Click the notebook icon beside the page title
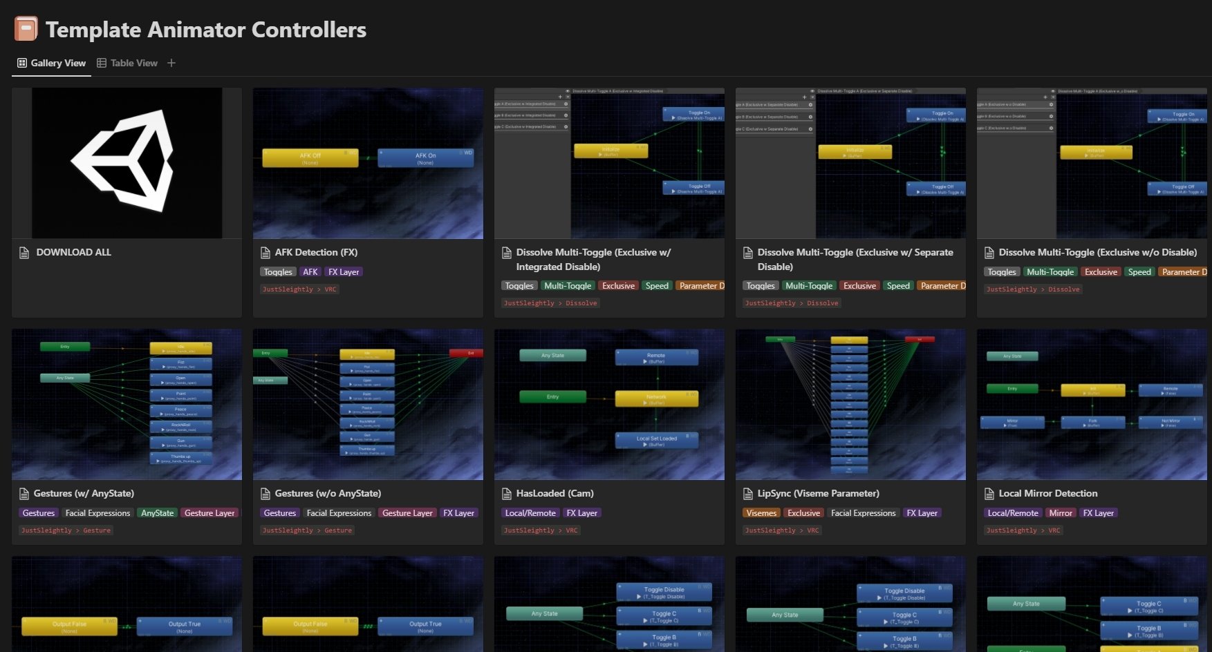Viewport: 1212px width, 652px height. tap(26, 29)
